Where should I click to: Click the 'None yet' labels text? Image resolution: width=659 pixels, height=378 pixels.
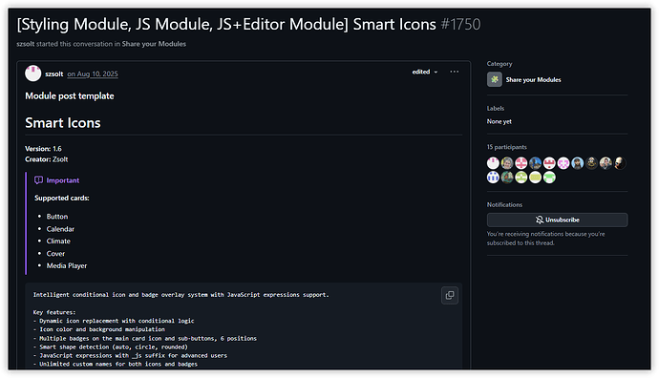(500, 121)
